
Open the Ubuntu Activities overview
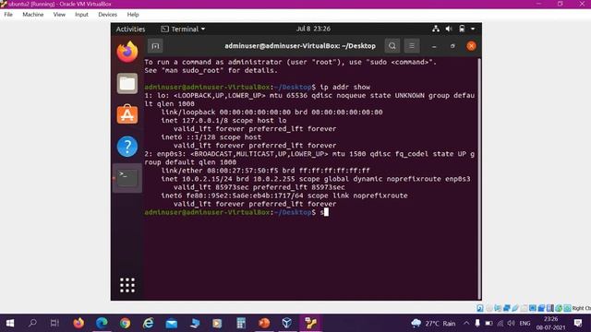pyautogui.click(x=130, y=29)
